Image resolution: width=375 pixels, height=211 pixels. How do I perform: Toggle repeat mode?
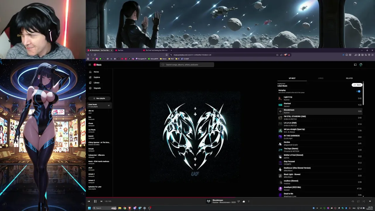(358, 201)
